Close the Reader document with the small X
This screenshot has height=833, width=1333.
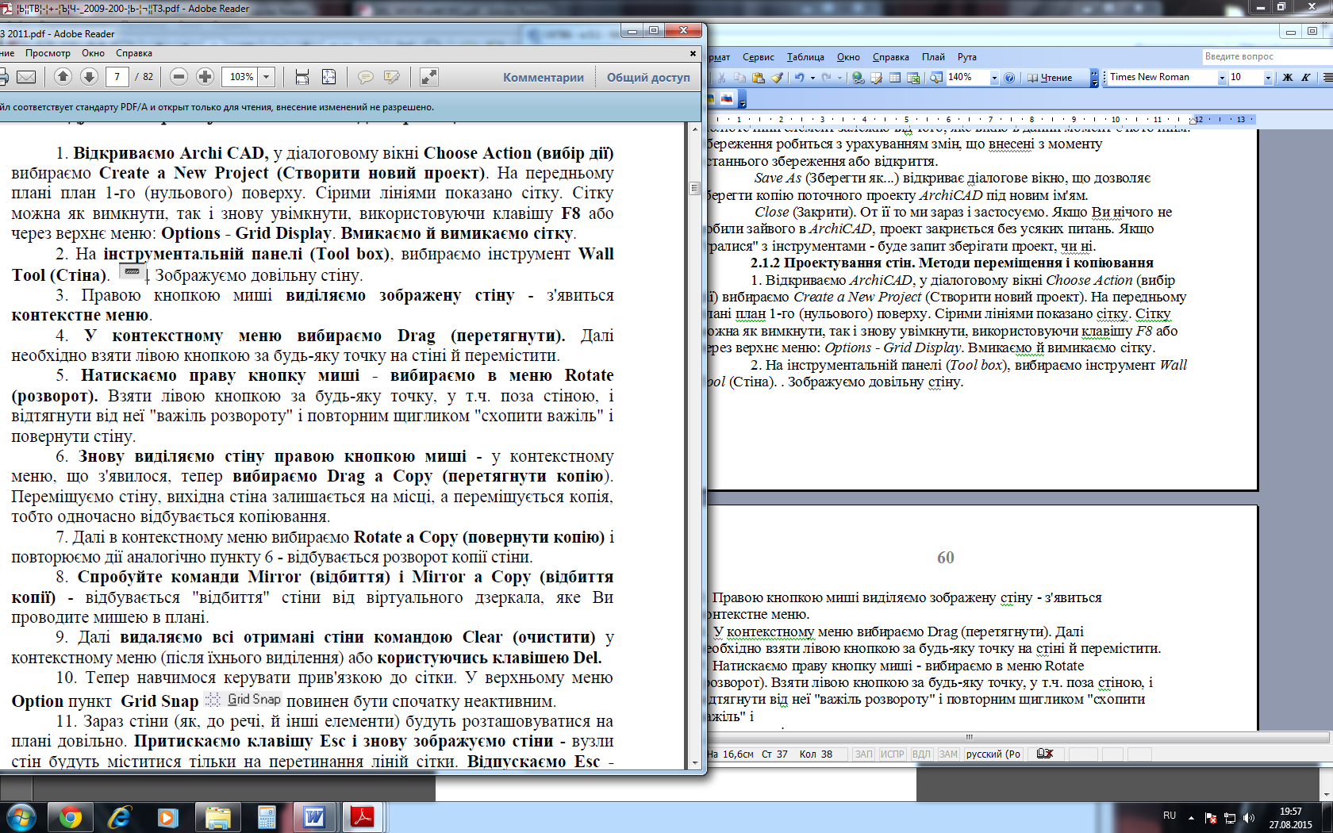tap(693, 53)
